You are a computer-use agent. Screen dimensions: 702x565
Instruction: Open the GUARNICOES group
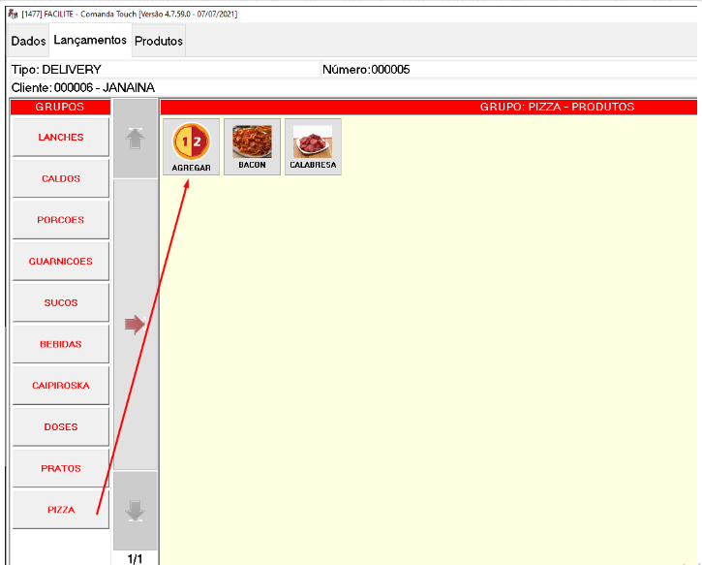click(x=61, y=262)
